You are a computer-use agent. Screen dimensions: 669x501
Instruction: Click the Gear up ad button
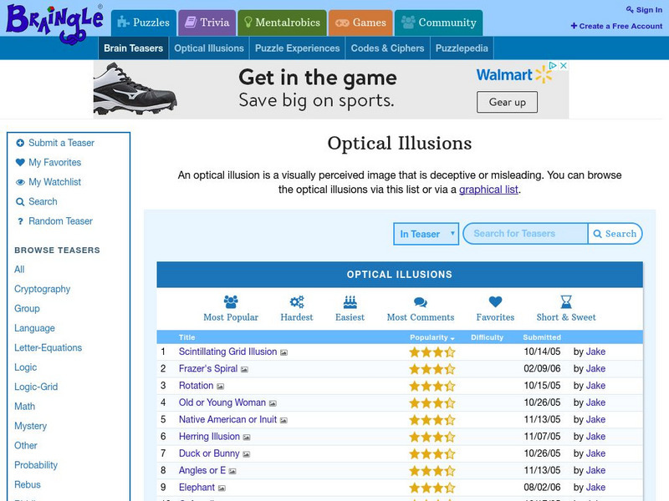click(x=507, y=102)
